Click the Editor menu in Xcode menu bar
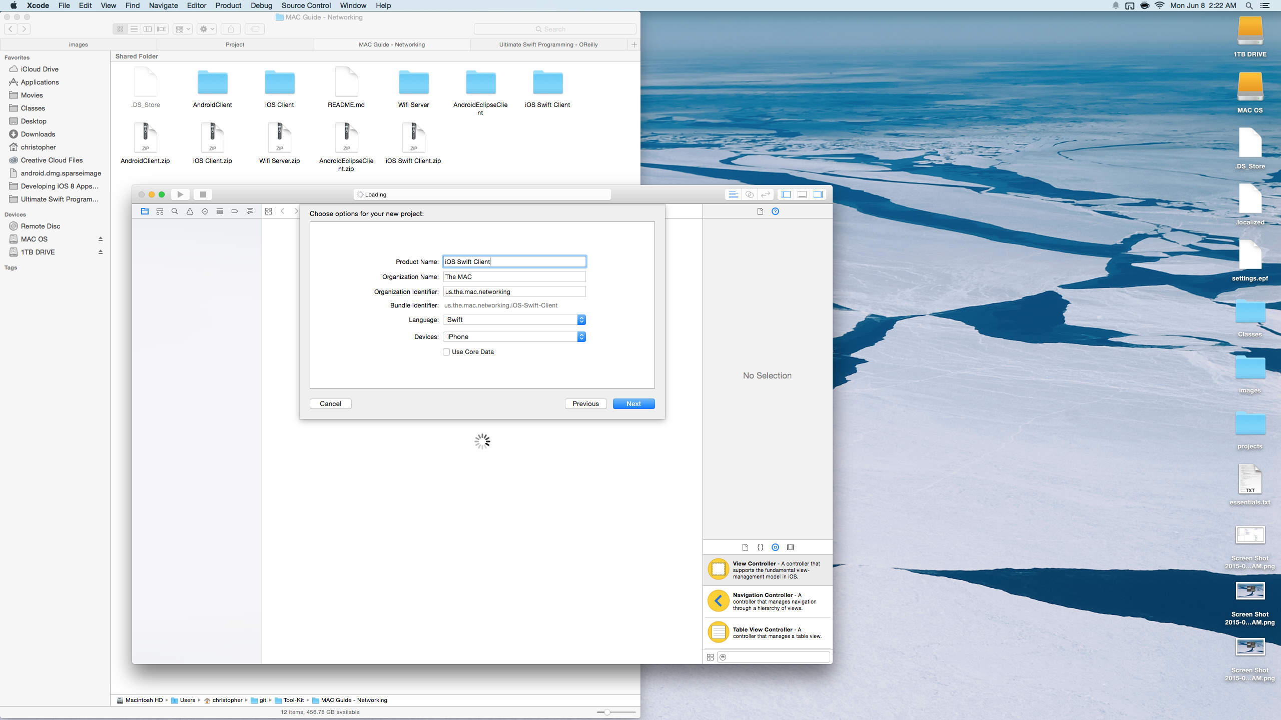This screenshot has height=720, width=1281. [x=196, y=5]
